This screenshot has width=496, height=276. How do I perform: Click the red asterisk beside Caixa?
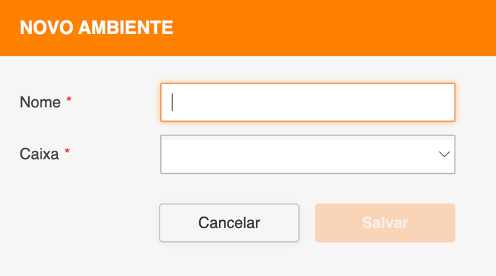[67, 151]
